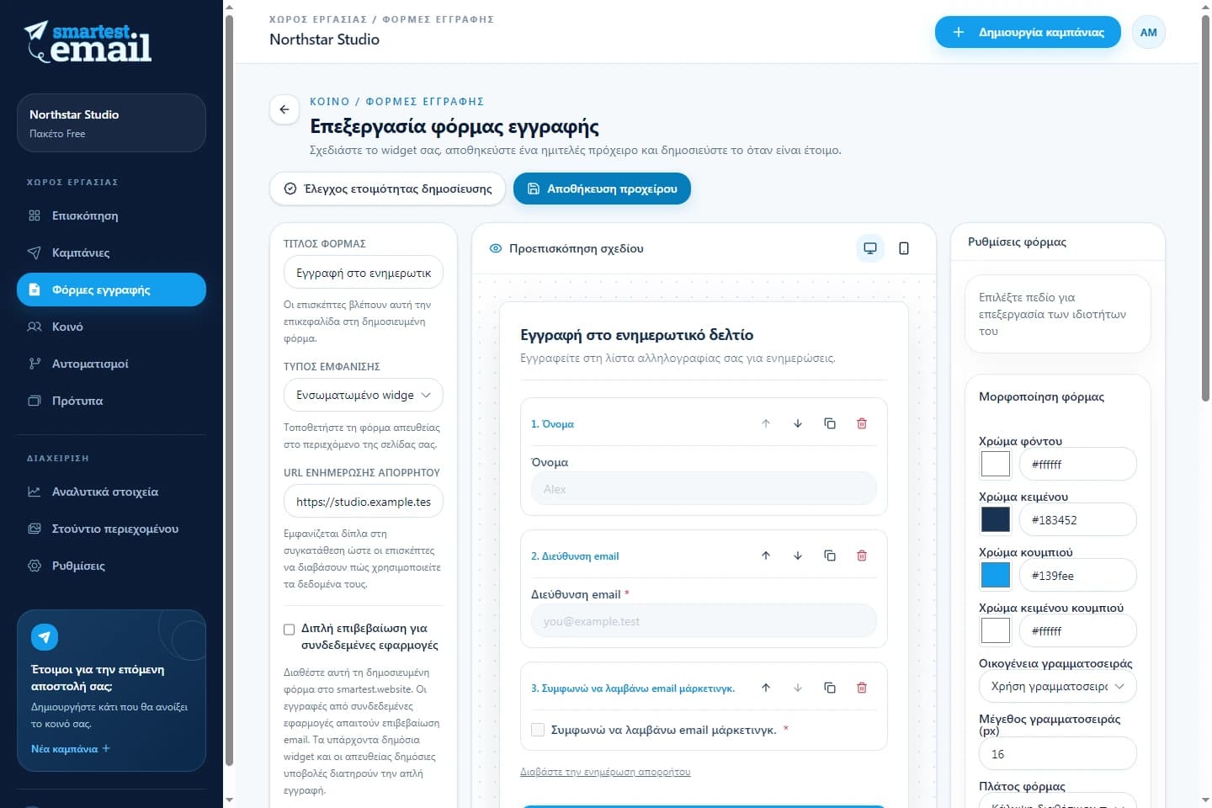Screen dimensions: 1212x808
Task: Open the Χρώμα κουμπιού color swatch
Action: [x=996, y=575]
